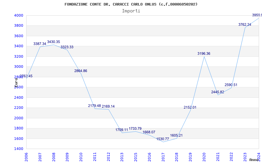Click the x-axis year 2017
The image size is (262, 163).
(163, 157)
